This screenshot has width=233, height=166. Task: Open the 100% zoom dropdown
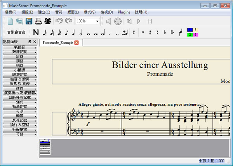coord(87,21)
